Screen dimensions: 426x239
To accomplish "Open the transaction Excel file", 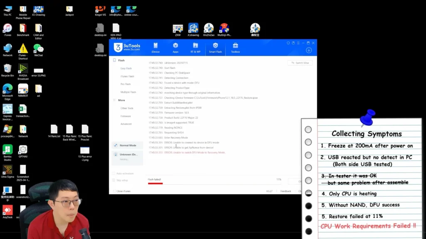I will pos(23,111).
